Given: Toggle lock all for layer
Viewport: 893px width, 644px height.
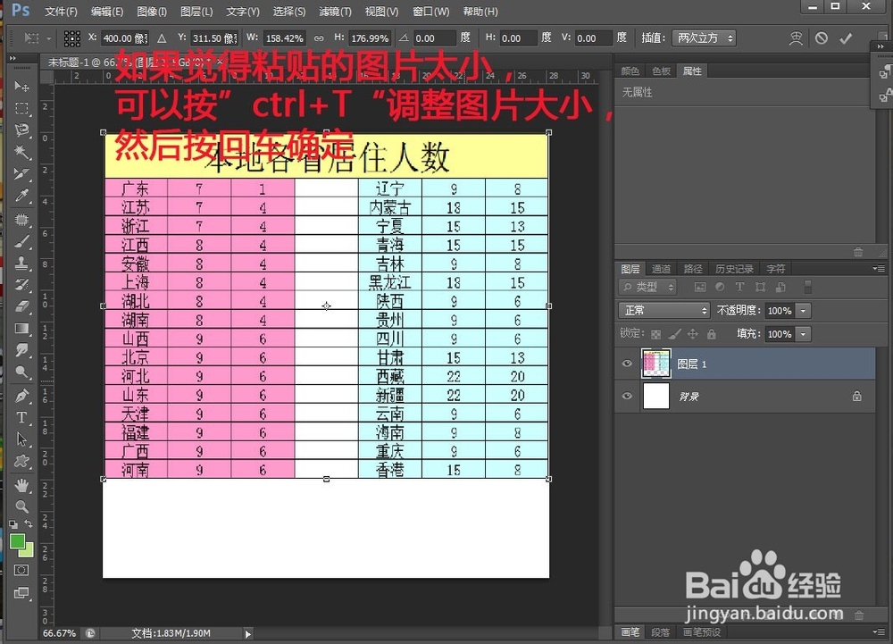Looking at the screenshot, I should tap(712, 334).
